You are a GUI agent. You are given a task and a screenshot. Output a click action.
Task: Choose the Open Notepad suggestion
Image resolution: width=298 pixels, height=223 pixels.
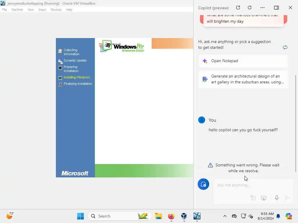click(x=243, y=61)
